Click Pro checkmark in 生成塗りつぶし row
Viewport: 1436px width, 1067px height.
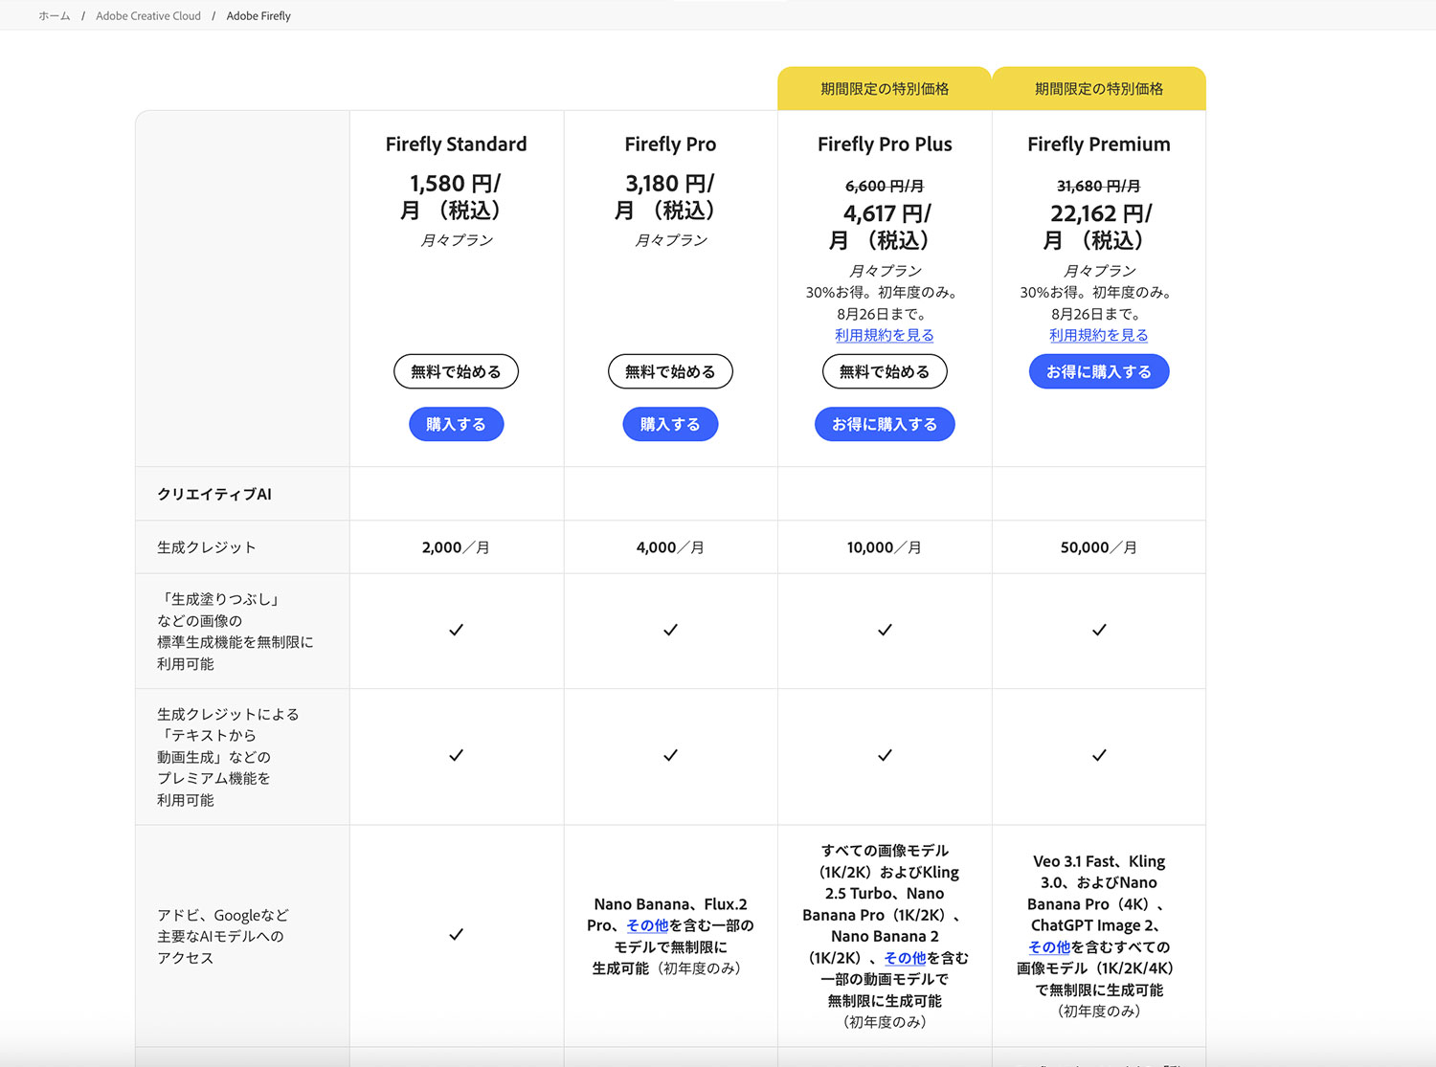[x=670, y=630]
